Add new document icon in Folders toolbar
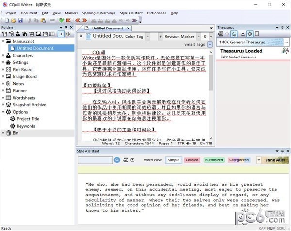This screenshot has width=291, height=231. pos(4,34)
